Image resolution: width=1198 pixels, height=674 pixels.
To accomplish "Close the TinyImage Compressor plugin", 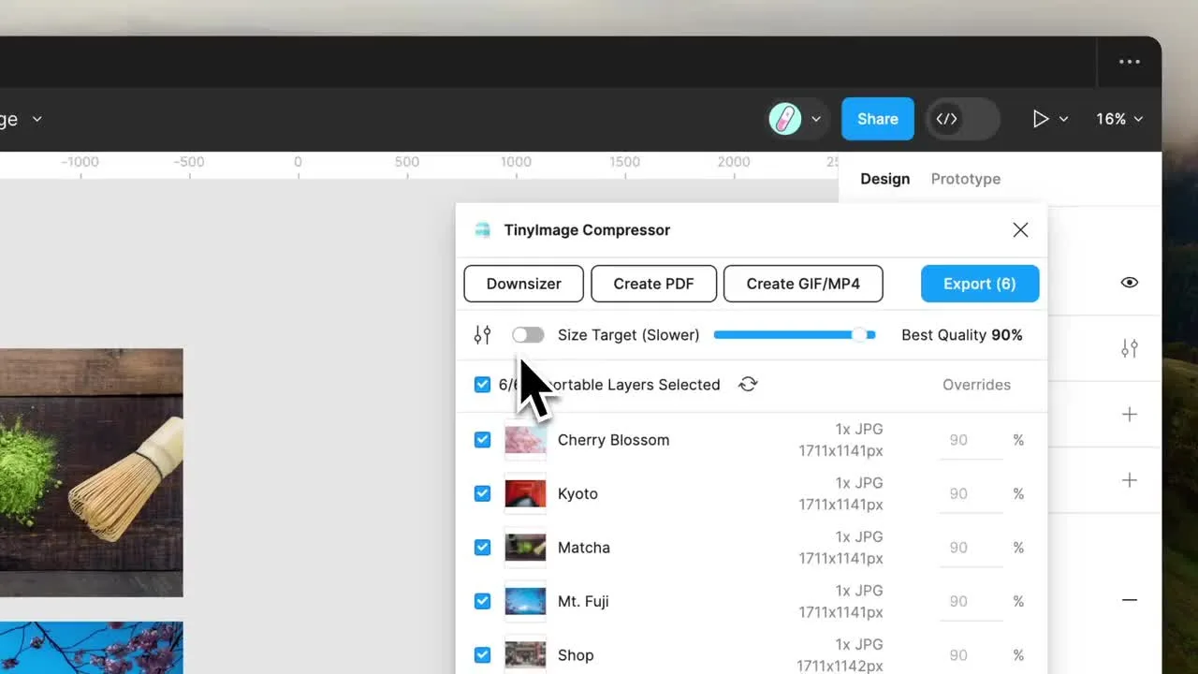I will pyautogui.click(x=1020, y=230).
